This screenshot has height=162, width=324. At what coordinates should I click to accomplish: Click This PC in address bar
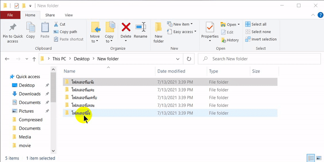[59, 59]
